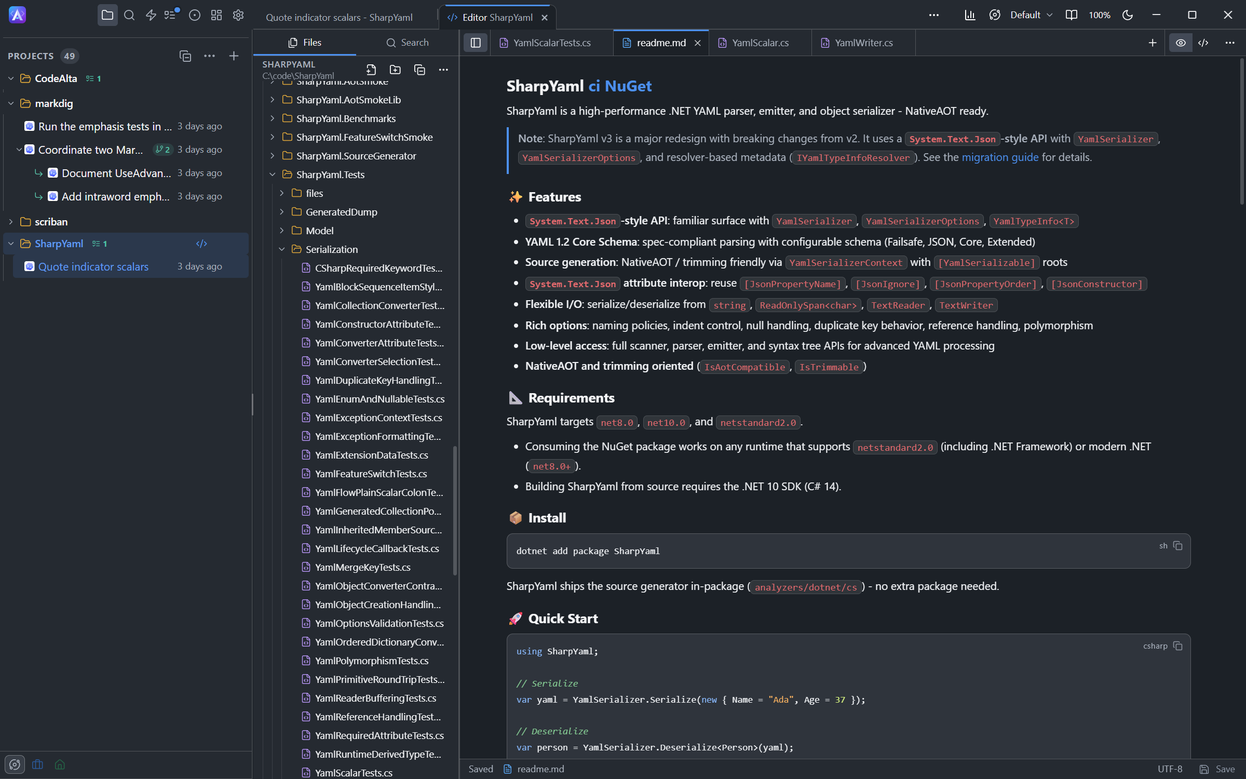1246x779 pixels.
Task: Open a new editor tab with plus icon
Action: 1153,43
